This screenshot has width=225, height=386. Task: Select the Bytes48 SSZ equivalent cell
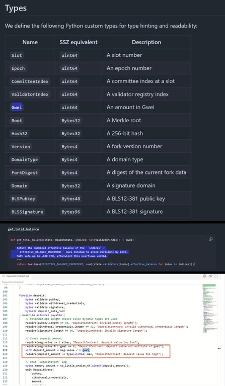(x=71, y=199)
